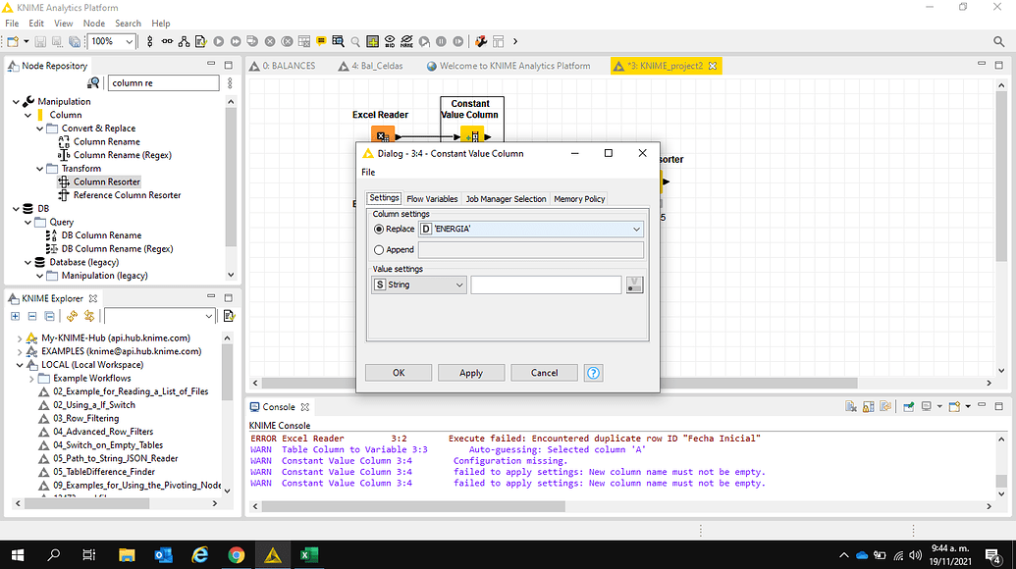Image resolution: width=1016 pixels, height=569 pixels.
Task: Expand the Example Workflows folder
Action: [x=32, y=379]
